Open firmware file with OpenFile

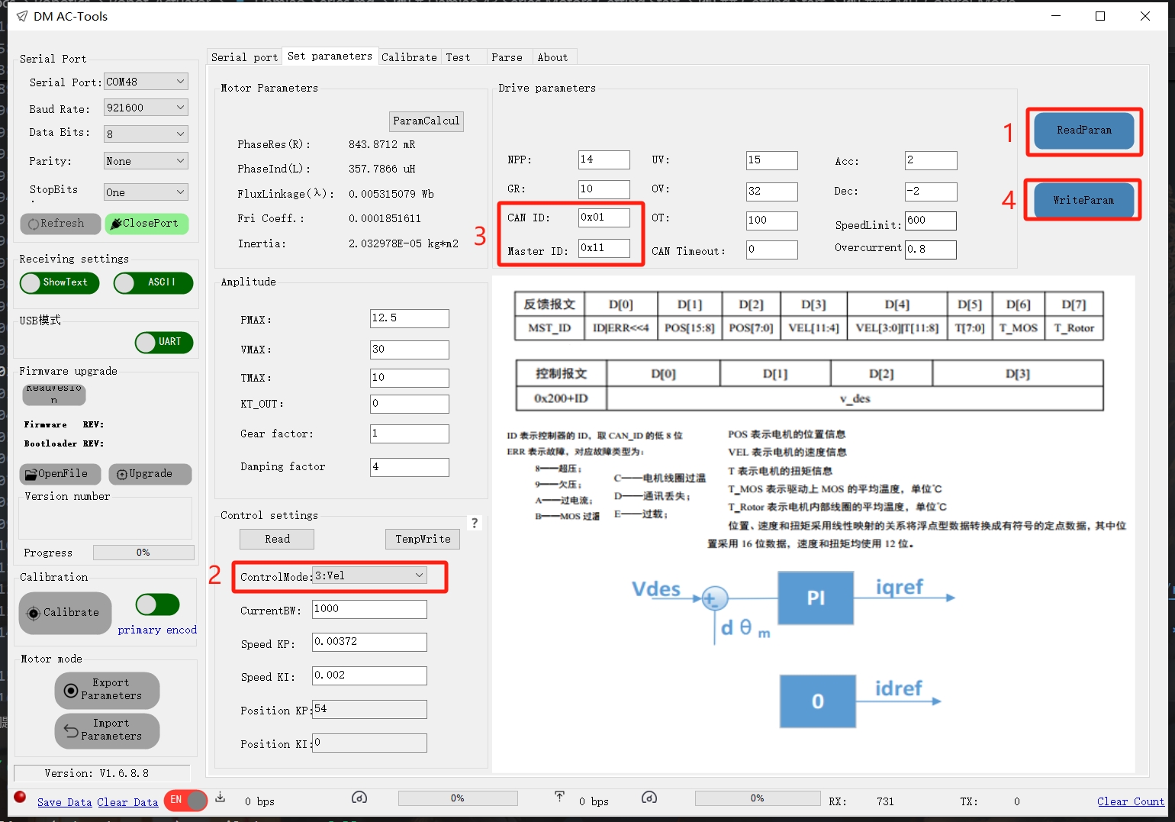click(x=60, y=474)
